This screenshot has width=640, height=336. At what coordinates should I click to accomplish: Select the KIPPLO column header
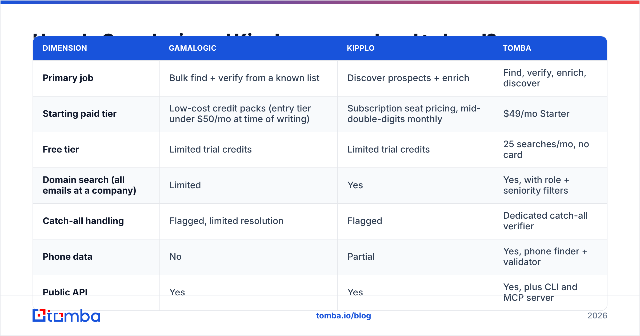(361, 48)
